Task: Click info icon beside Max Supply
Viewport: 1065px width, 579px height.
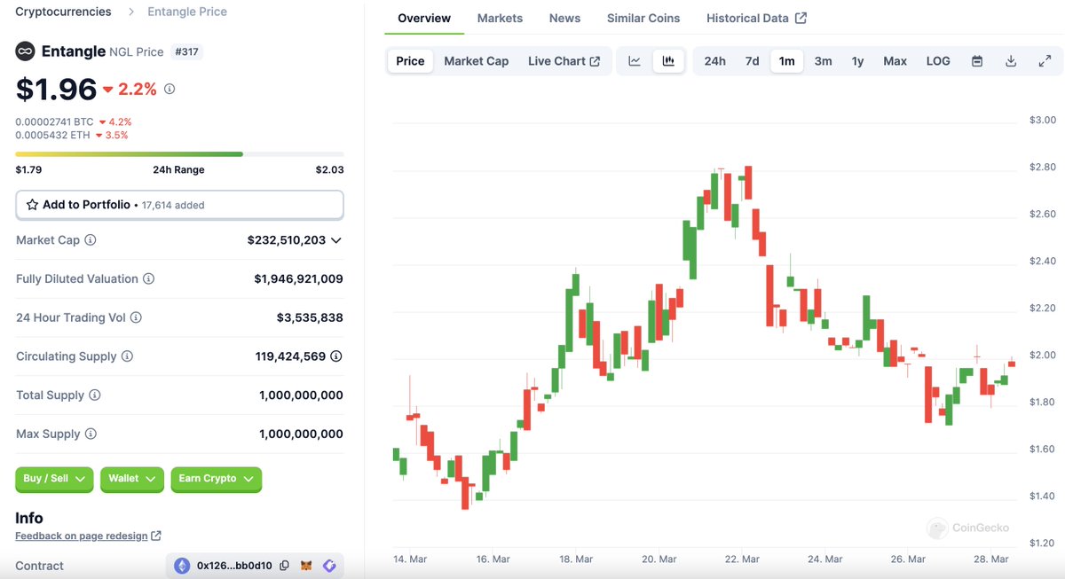Action: (x=91, y=434)
